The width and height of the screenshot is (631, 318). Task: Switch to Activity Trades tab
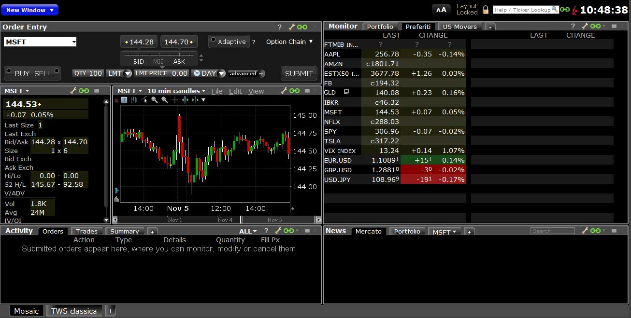pyautogui.click(x=86, y=231)
